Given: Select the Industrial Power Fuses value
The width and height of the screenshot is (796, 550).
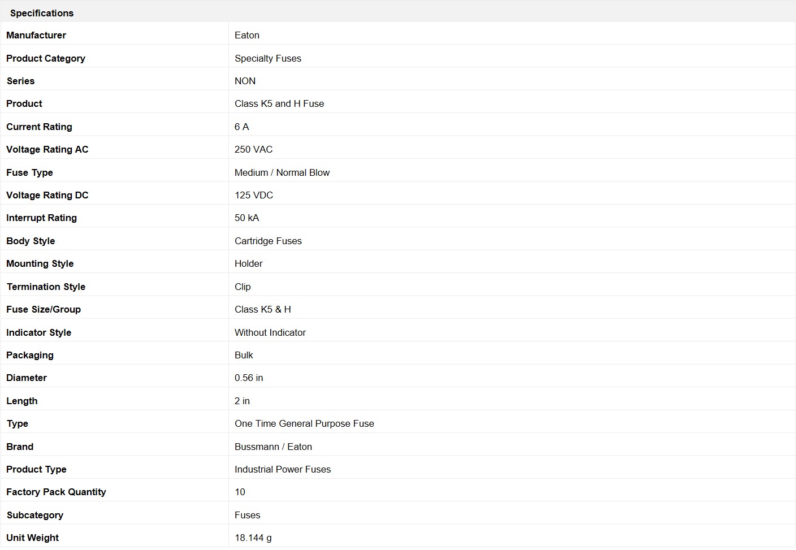Looking at the screenshot, I should tap(283, 469).
